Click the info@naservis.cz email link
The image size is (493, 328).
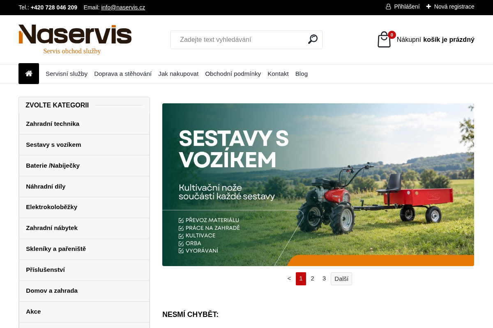[123, 7]
